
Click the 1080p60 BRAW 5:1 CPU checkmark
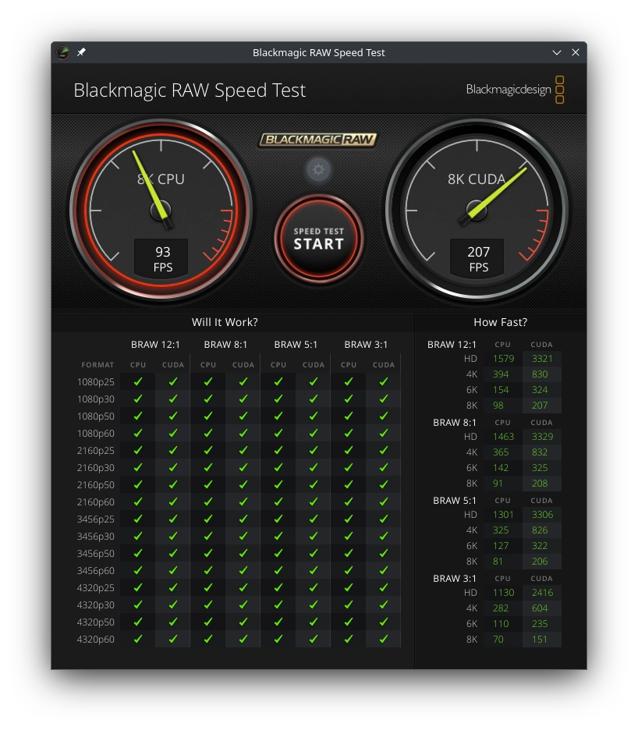point(278,434)
